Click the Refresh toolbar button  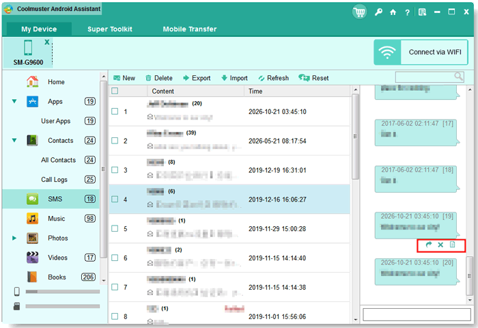(273, 78)
